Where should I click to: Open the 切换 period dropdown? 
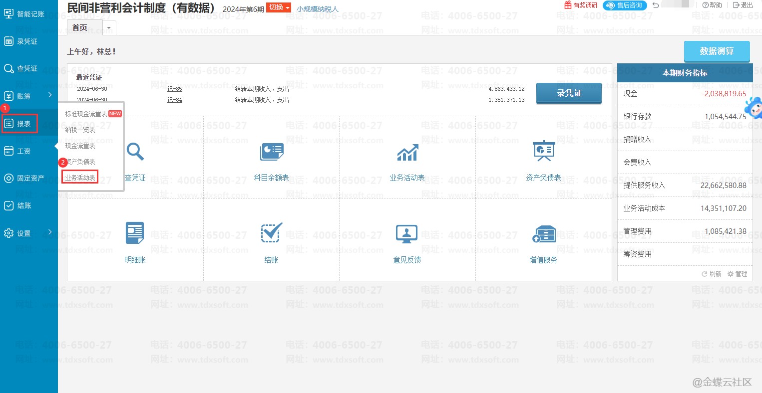point(278,7)
